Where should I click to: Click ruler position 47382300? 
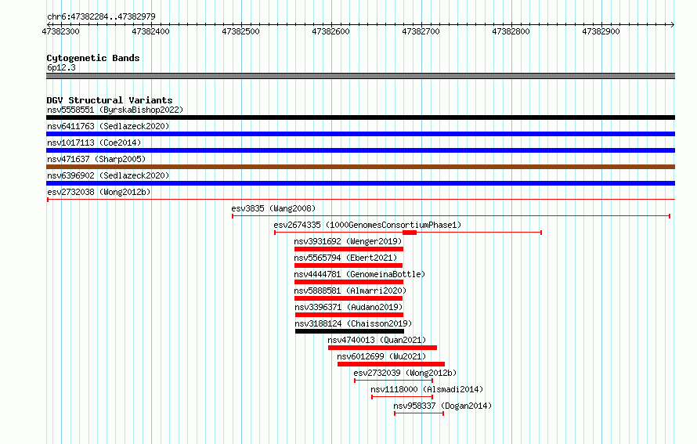coord(60,31)
